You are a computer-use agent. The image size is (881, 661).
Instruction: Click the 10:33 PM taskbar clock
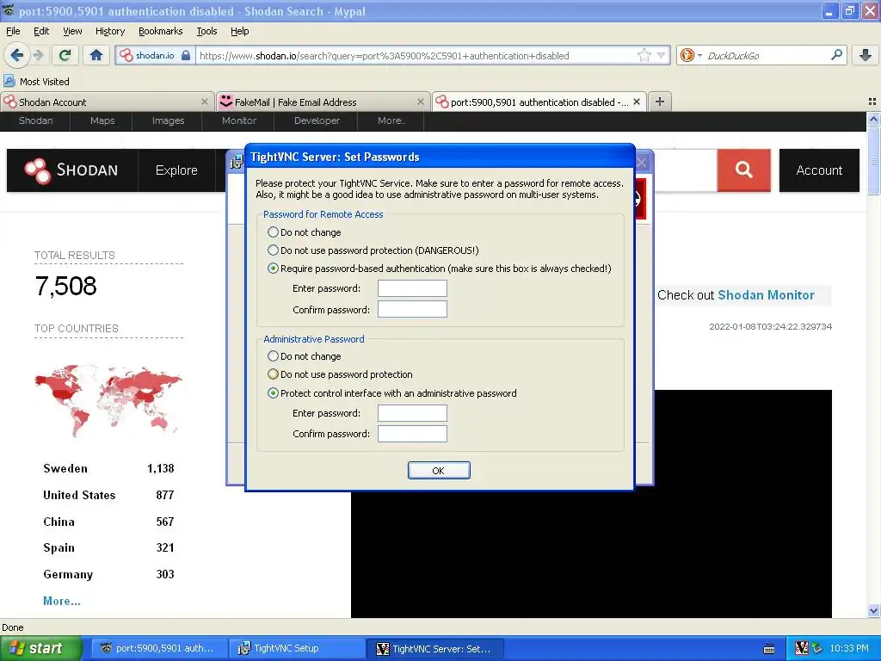pos(849,648)
